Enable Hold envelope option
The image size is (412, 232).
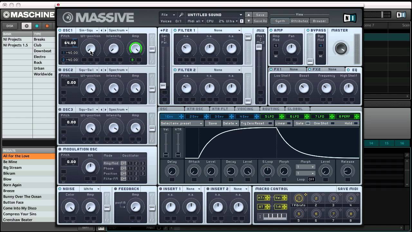click(x=356, y=123)
